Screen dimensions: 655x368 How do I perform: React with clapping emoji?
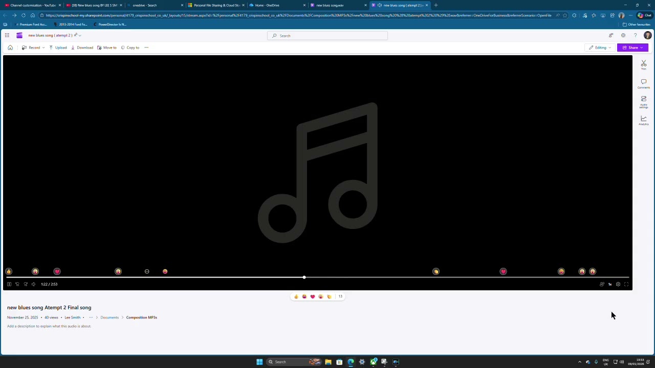329,296
